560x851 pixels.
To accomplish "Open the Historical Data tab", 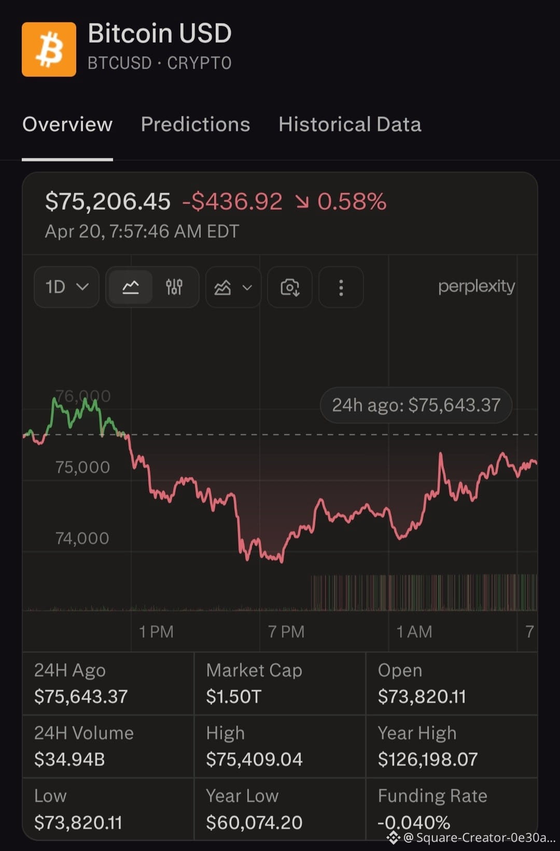I will [x=350, y=125].
